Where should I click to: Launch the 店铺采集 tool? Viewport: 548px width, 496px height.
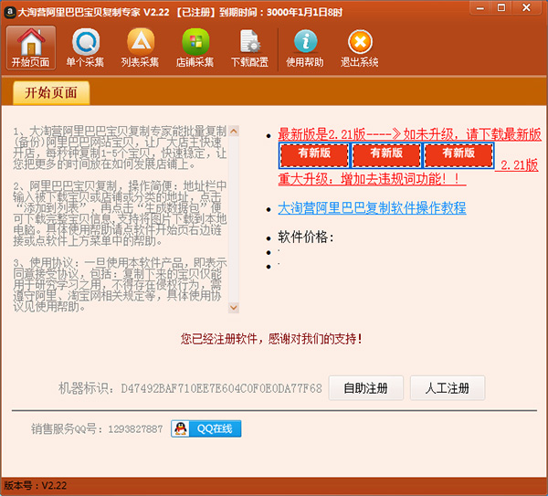coord(195,47)
